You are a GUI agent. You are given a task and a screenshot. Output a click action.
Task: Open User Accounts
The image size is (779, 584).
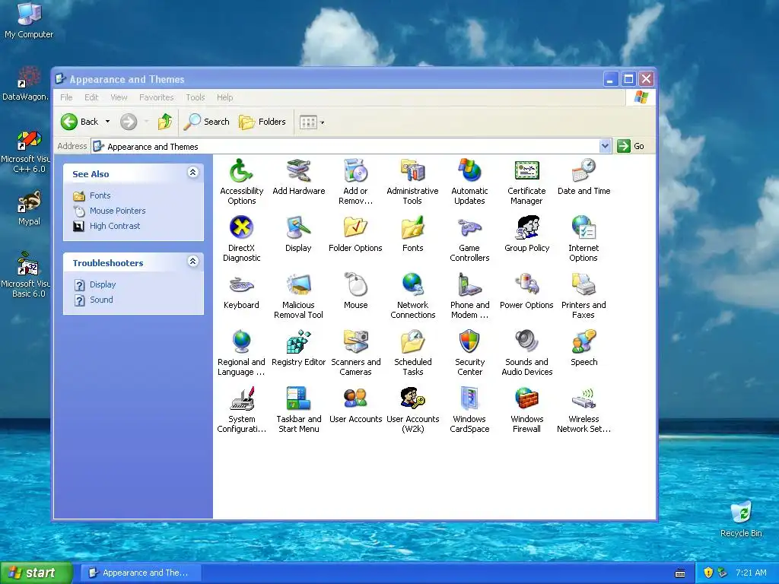click(x=356, y=406)
